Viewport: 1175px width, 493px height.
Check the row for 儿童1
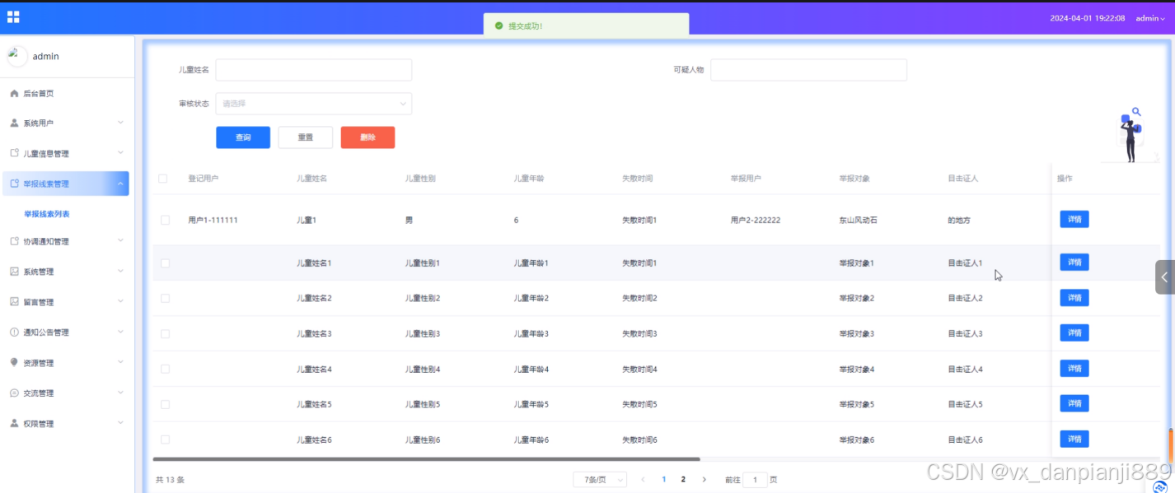click(x=165, y=221)
